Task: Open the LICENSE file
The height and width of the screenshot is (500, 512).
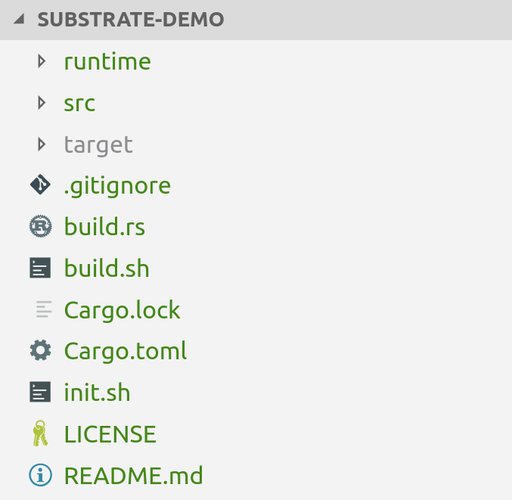Action: pos(110,434)
